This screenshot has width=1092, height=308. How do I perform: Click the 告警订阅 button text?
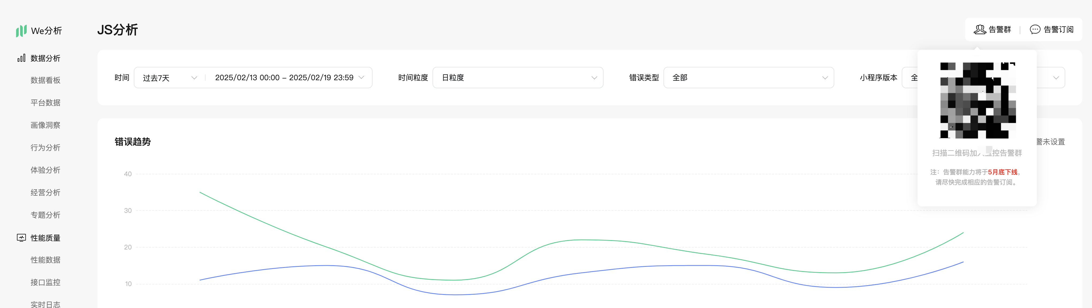1058,29
